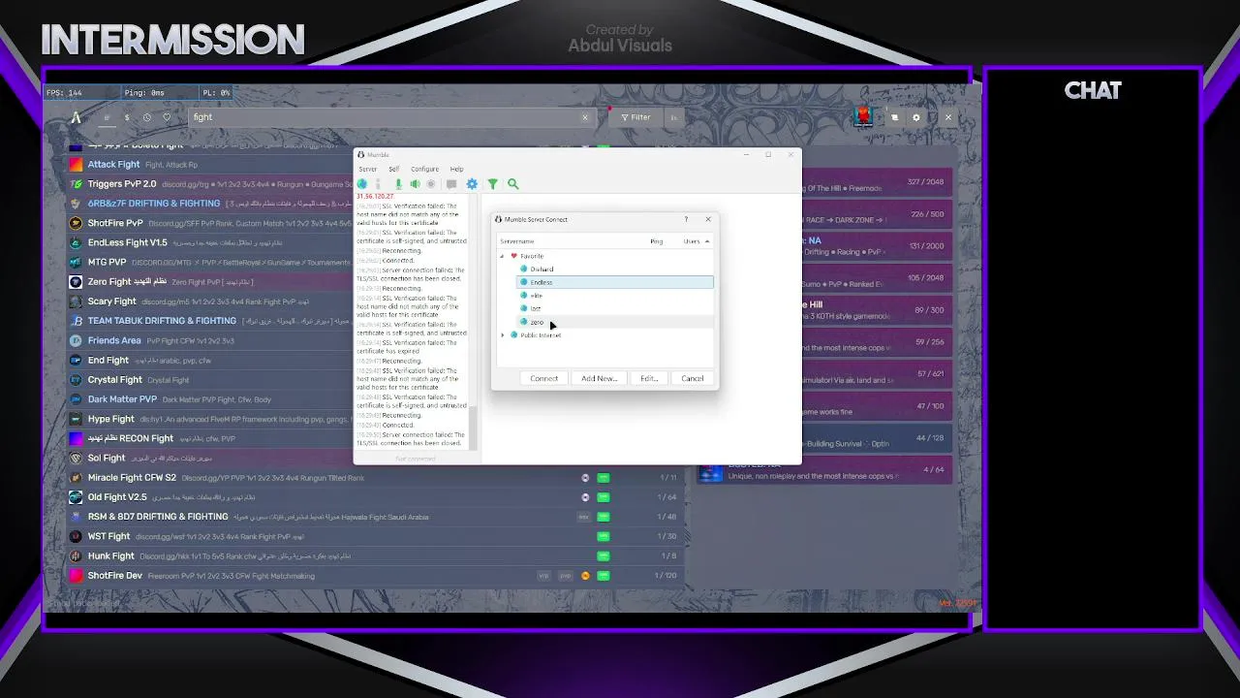Open the launcher favorites heart tab

[x=167, y=117]
